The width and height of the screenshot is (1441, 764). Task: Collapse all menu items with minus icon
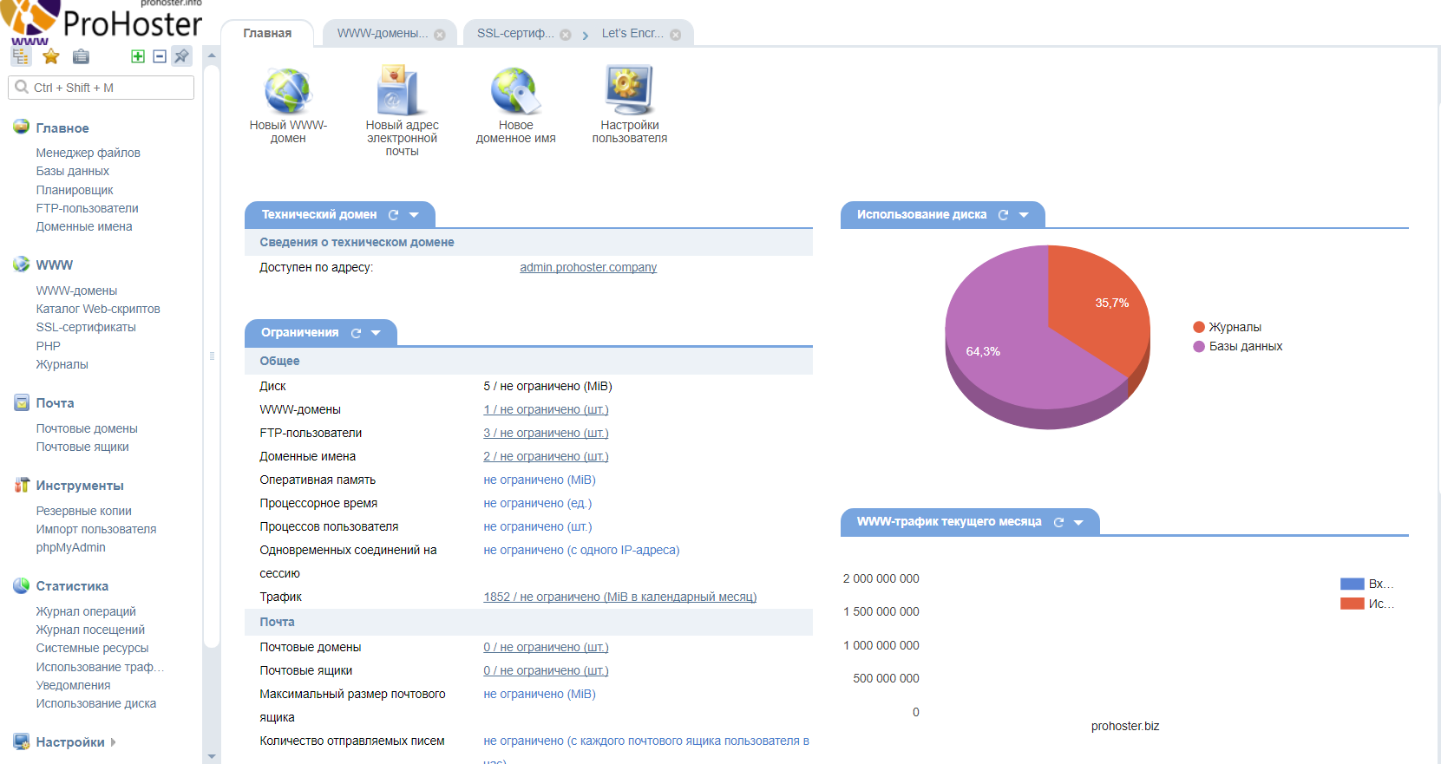(160, 56)
